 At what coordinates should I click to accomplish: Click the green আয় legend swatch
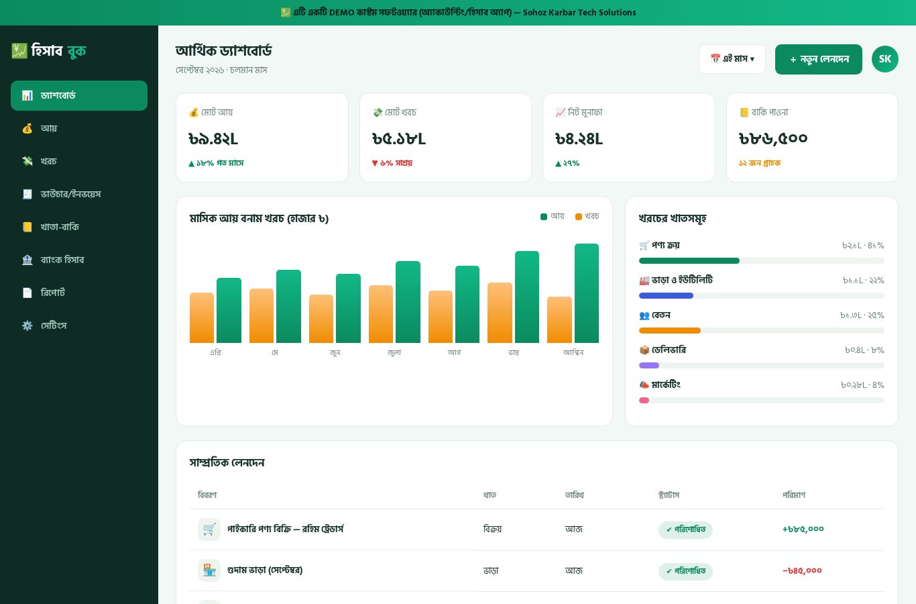(x=544, y=216)
